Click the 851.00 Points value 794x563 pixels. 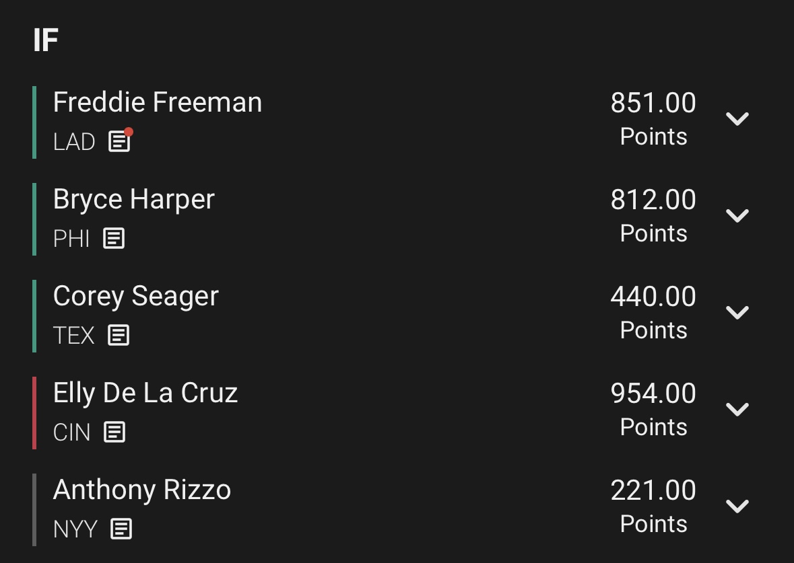pyautogui.click(x=653, y=119)
